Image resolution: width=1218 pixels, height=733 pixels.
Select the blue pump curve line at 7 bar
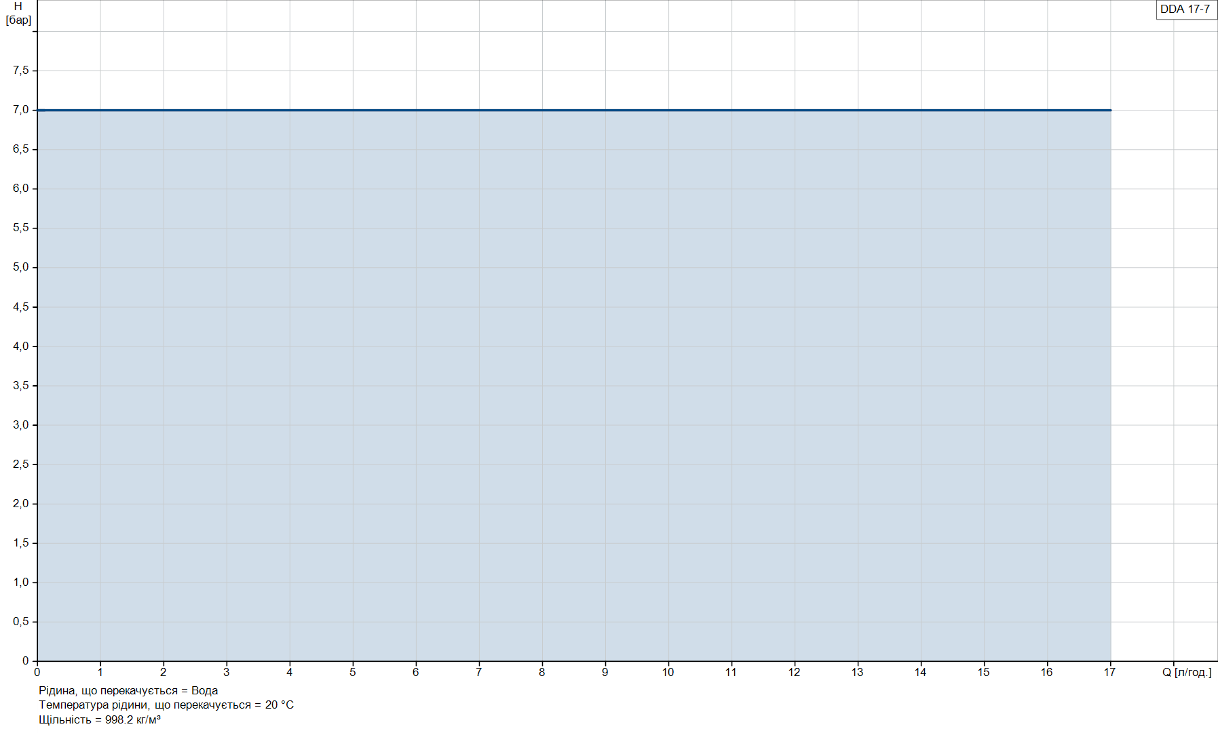coord(574,110)
